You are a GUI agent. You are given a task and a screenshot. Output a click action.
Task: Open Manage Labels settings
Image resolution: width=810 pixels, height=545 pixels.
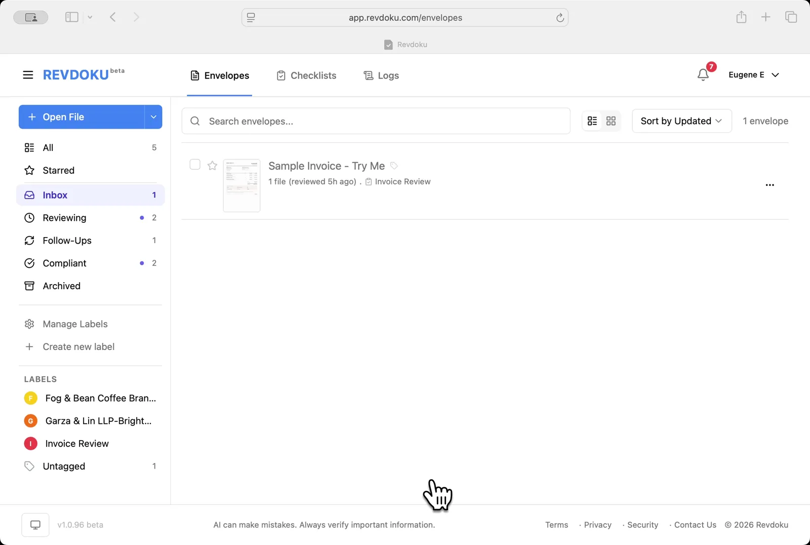74,324
